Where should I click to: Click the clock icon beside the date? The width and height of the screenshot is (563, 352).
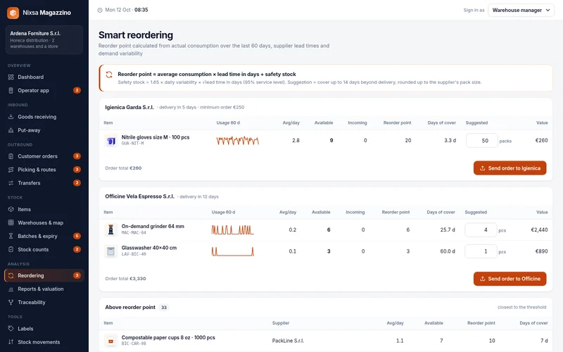(100, 10)
